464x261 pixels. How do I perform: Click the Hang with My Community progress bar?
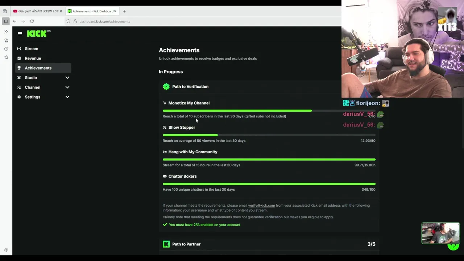pyautogui.click(x=269, y=159)
